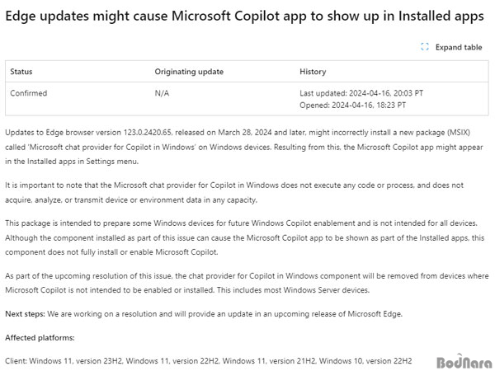Screen dimensions: 495x371
Task: Click the Edge version 123.0.2420.65 text
Action: [147, 132]
